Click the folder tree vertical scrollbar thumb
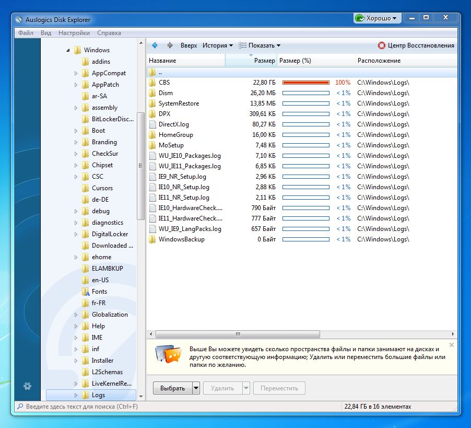This screenshot has width=471, height=428. (x=140, y=166)
